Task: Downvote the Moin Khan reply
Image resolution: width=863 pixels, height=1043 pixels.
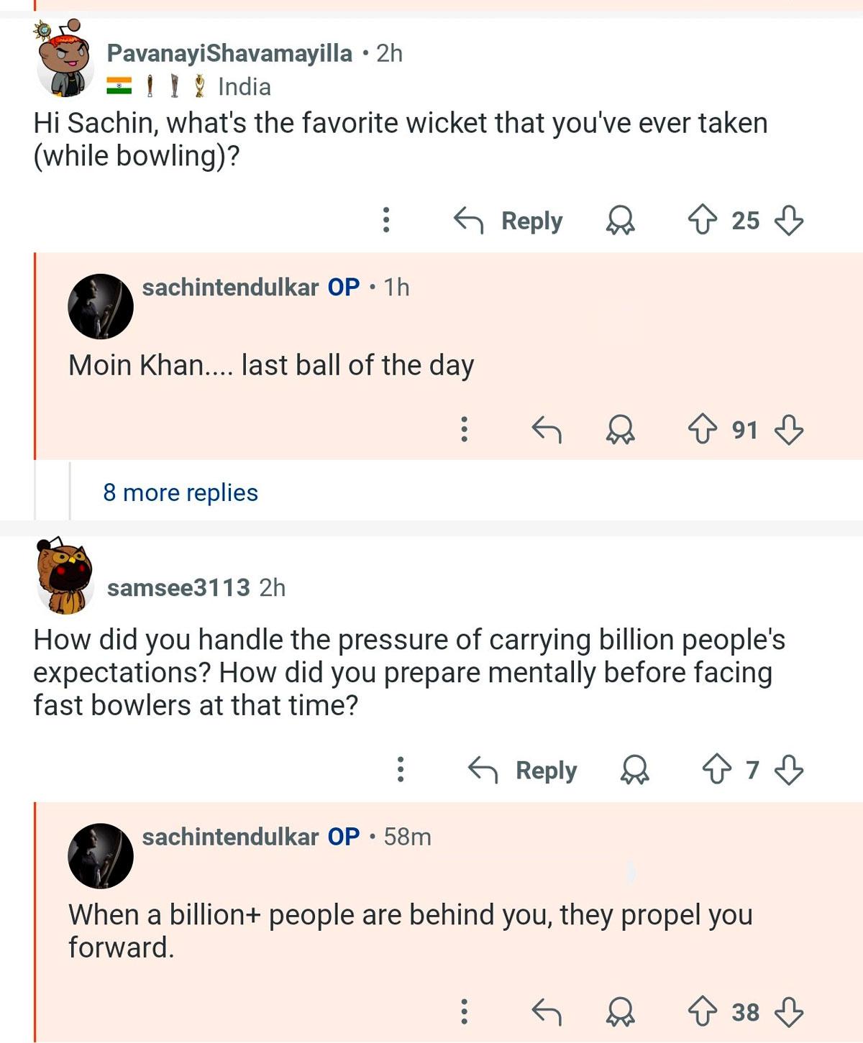Action: [x=789, y=430]
